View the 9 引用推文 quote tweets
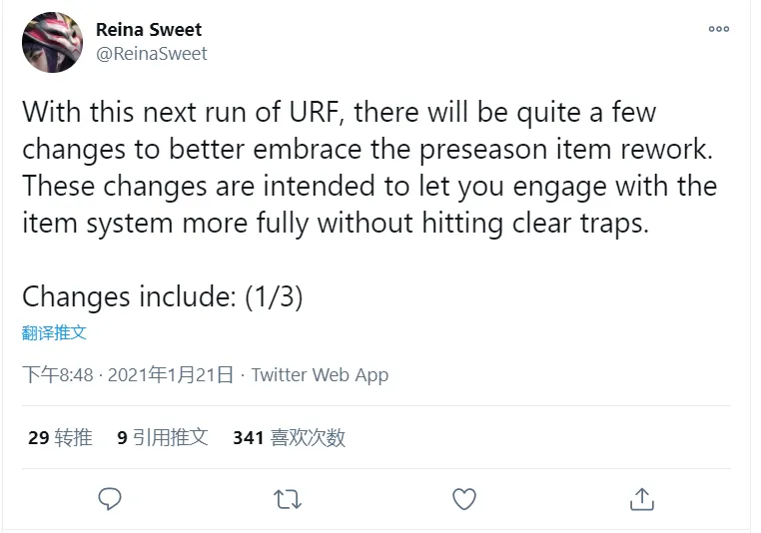Image resolution: width=761 pixels, height=533 pixels. tap(163, 437)
